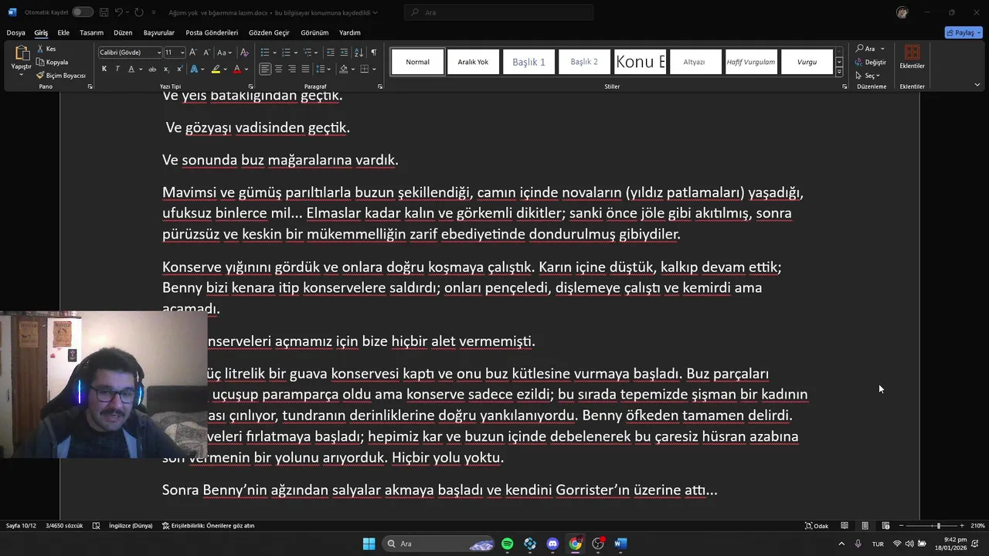Open spell check icon in status bar
Image resolution: width=989 pixels, height=556 pixels.
(96, 526)
